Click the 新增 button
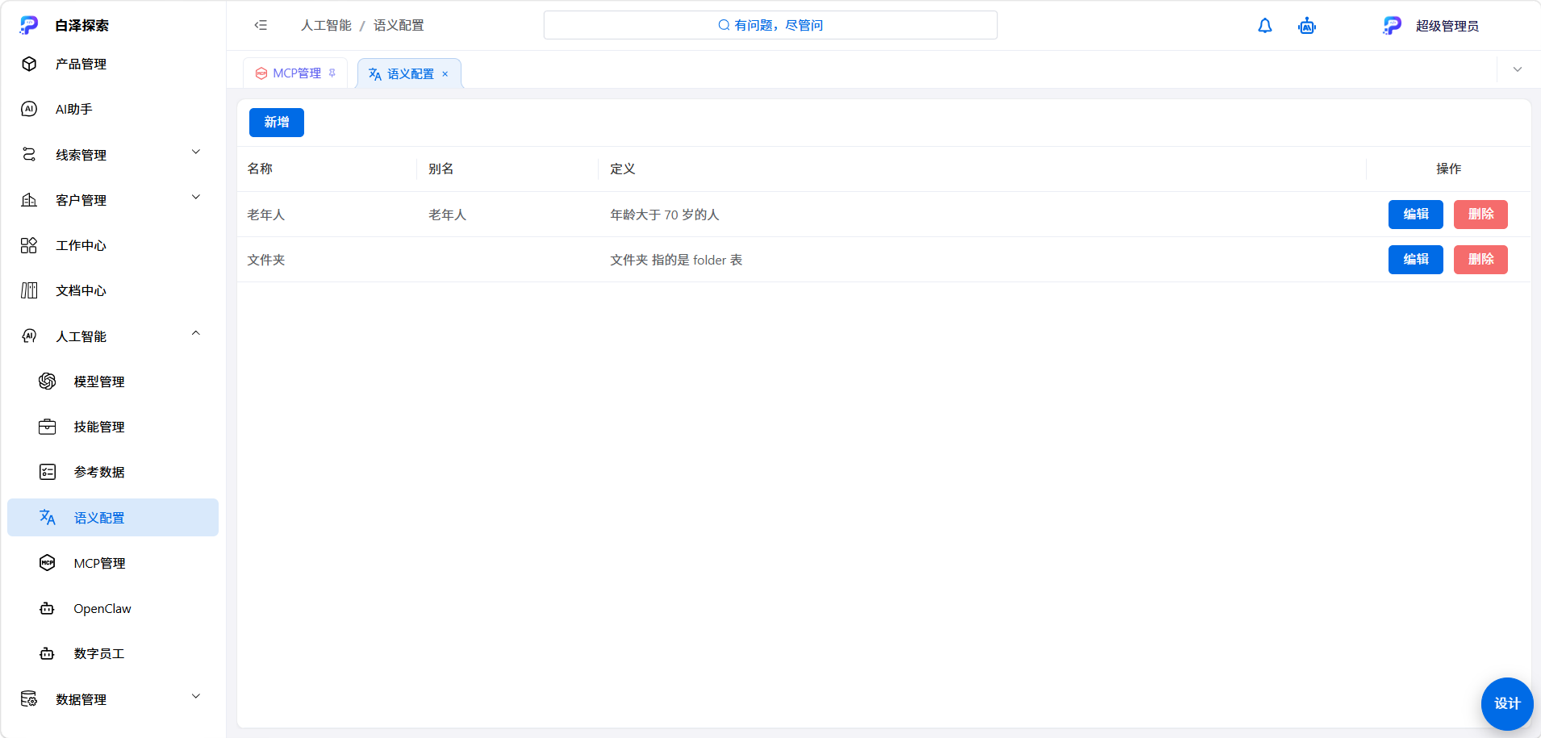Screen dimensions: 1541x738 pyautogui.click(x=277, y=123)
